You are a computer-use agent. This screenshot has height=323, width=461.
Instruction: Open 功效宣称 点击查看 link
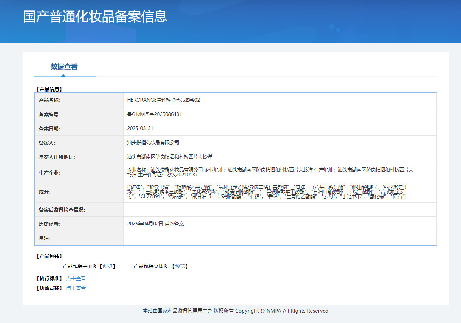pyautogui.click(x=76, y=288)
